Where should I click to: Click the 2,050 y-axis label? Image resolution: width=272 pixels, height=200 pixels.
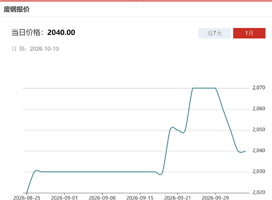[x=259, y=129]
